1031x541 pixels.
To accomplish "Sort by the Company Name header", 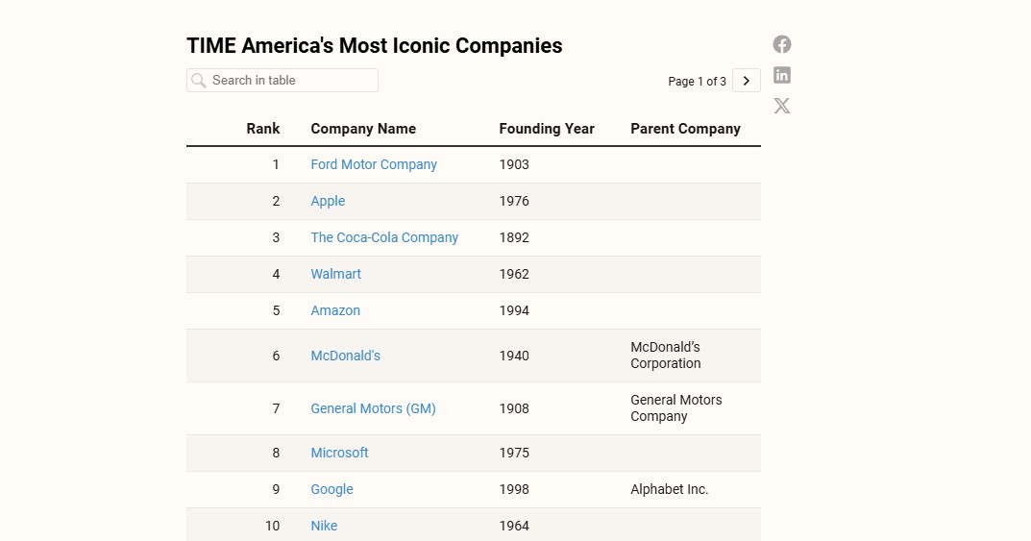I will coord(363,129).
